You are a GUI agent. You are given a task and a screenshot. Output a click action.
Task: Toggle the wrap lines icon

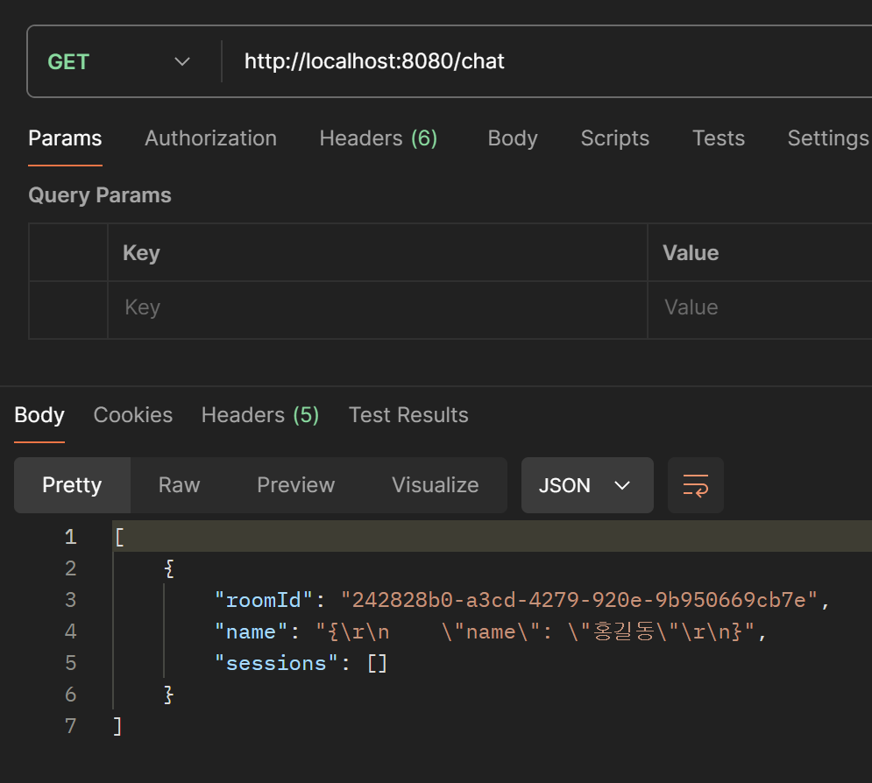(695, 485)
